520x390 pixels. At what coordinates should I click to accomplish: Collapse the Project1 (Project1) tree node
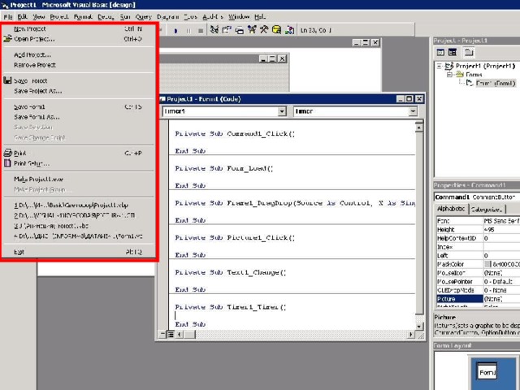click(440, 66)
